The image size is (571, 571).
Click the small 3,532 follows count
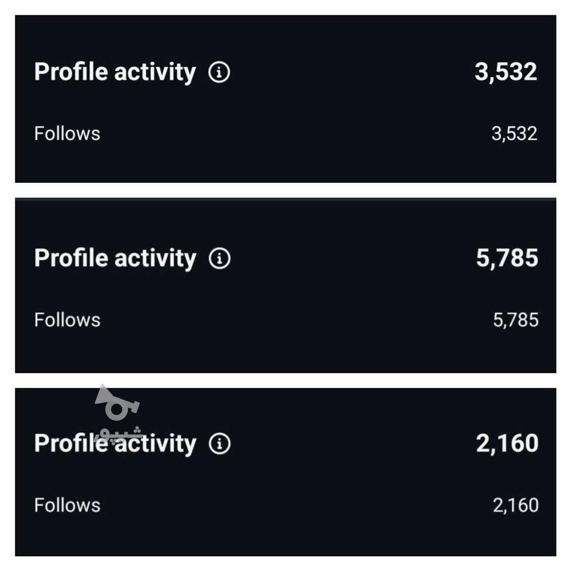[514, 133]
